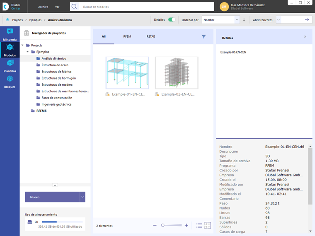Open the Nuevo button dropdown arrow

pyautogui.click(x=82, y=197)
